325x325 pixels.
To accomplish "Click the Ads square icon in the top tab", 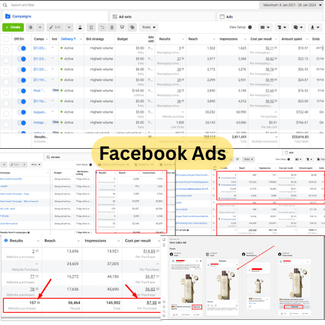I will 222,17.
